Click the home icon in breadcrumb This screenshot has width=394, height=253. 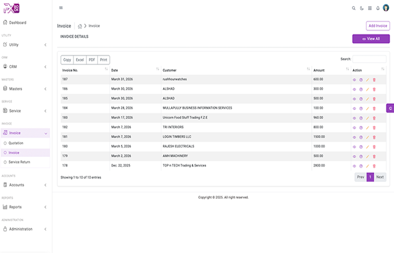tap(80, 26)
